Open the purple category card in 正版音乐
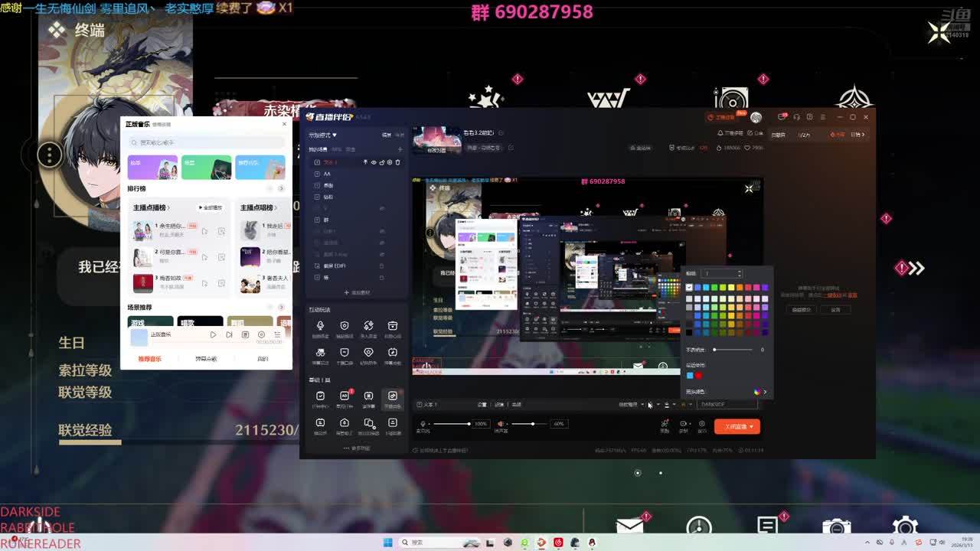This screenshot has height=551, width=980. [152, 167]
